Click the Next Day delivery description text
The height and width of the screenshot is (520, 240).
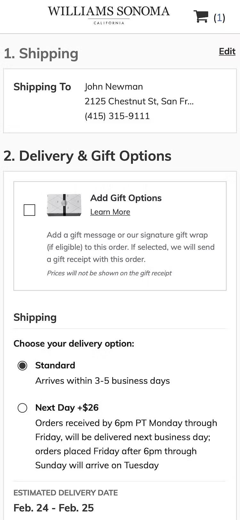click(x=126, y=444)
